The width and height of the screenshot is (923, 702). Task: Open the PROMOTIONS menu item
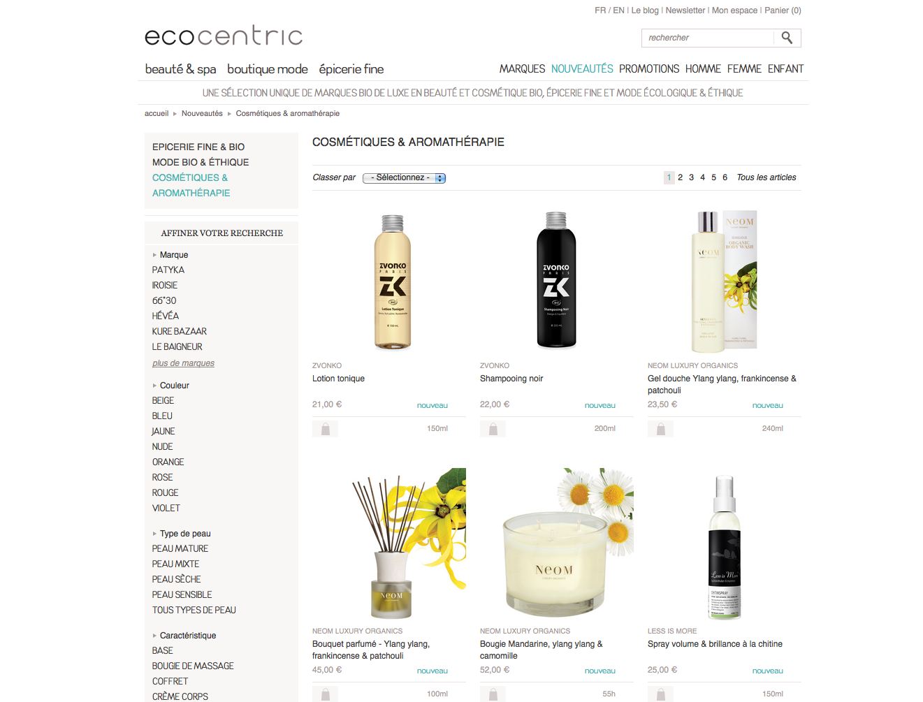click(649, 69)
